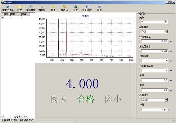The height and width of the screenshot is (123, 176).
Task: Open the 校正 calibration tool
Action: tap(20, 8)
